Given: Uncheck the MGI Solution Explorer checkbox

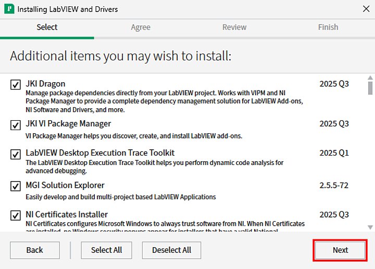Looking at the screenshot, I should (x=16, y=186).
